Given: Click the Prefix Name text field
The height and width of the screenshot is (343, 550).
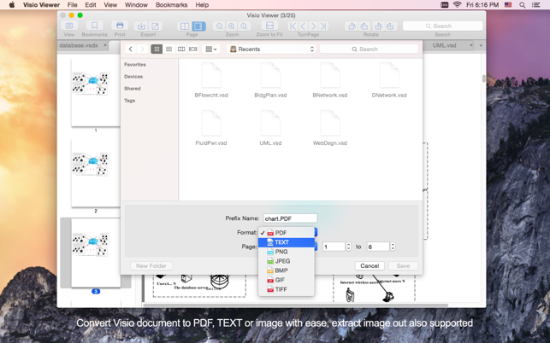Looking at the screenshot, I should point(290,218).
